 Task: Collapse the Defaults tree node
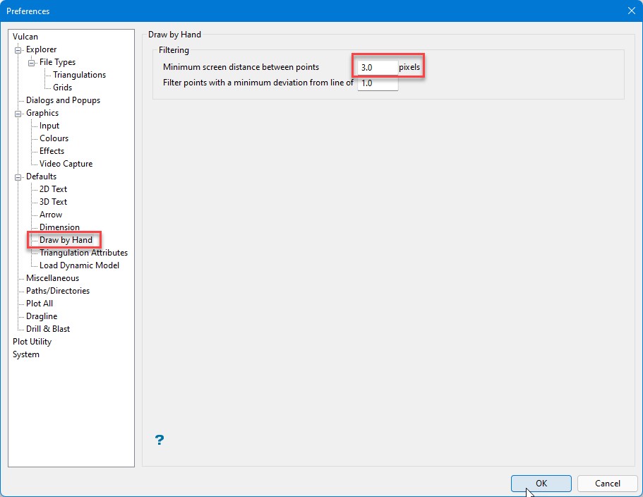pyautogui.click(x=18, y=177)
